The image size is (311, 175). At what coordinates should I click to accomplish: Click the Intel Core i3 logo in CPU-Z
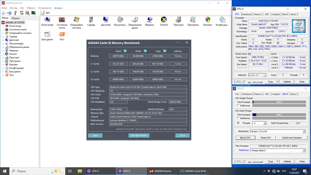(x=299, y=26)
